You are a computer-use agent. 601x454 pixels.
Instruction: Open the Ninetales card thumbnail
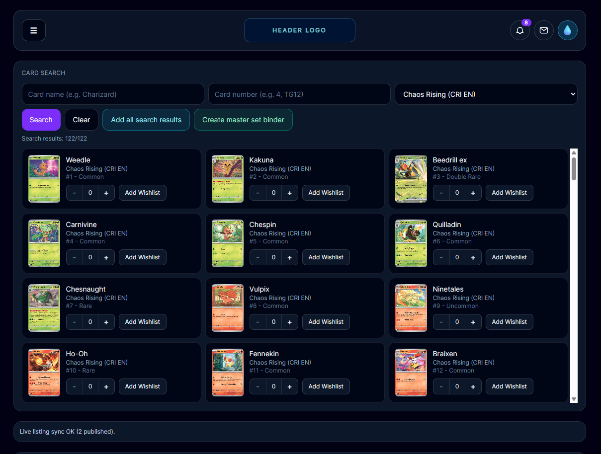pyautogui.click(x=411, y=308)
